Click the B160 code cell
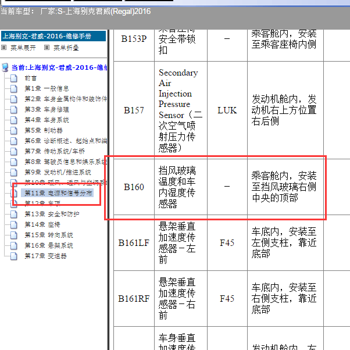This screenshot has width=350, height=350. point(134,187)
